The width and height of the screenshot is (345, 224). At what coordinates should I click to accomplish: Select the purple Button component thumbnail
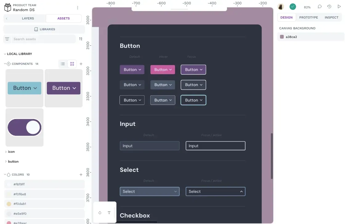click(63, 88)
